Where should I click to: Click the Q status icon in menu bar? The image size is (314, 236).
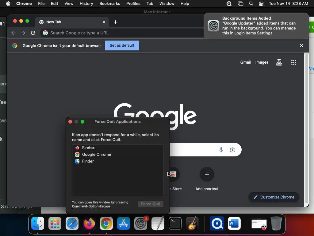(229, 4)
